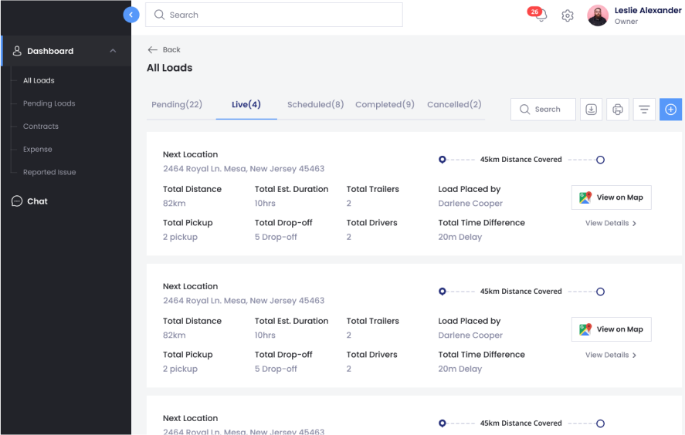Click 10hrs value in second load card
This screenshot has width=685, height=435.
[x=265, y=335]
